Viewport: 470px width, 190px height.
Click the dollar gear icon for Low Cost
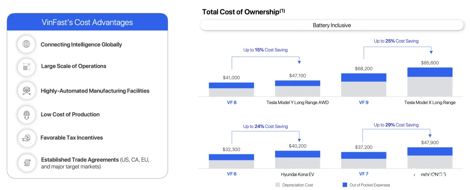point(27,114)
